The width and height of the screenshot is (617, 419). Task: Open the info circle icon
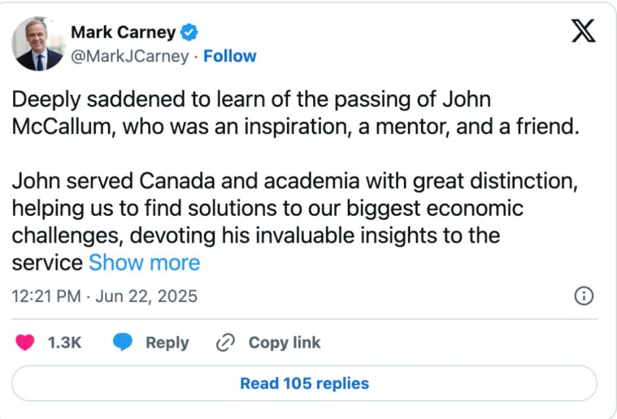click(584, 296)
